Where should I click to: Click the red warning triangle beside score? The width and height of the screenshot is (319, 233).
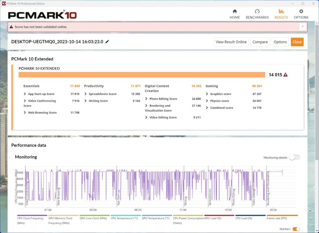(286, 75)
